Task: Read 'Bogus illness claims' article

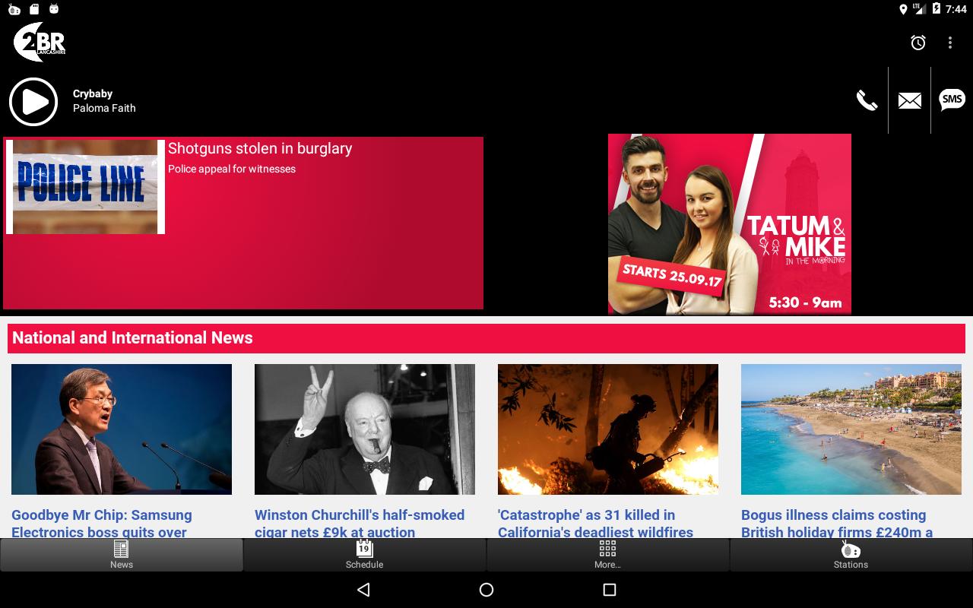Action: tap(837, 523)
